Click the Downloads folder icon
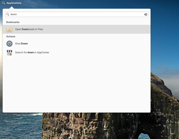Viewport: 179px width, 139px height. (9, 29)
